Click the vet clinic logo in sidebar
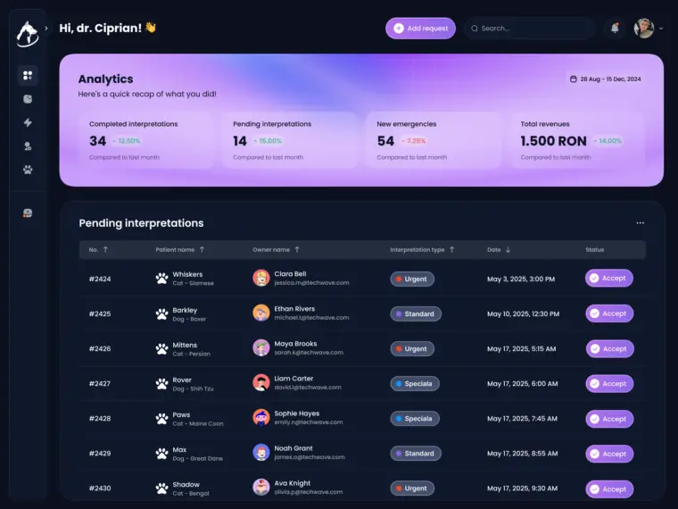Screen dimensions: 678x509 click(x=28, y=34)
